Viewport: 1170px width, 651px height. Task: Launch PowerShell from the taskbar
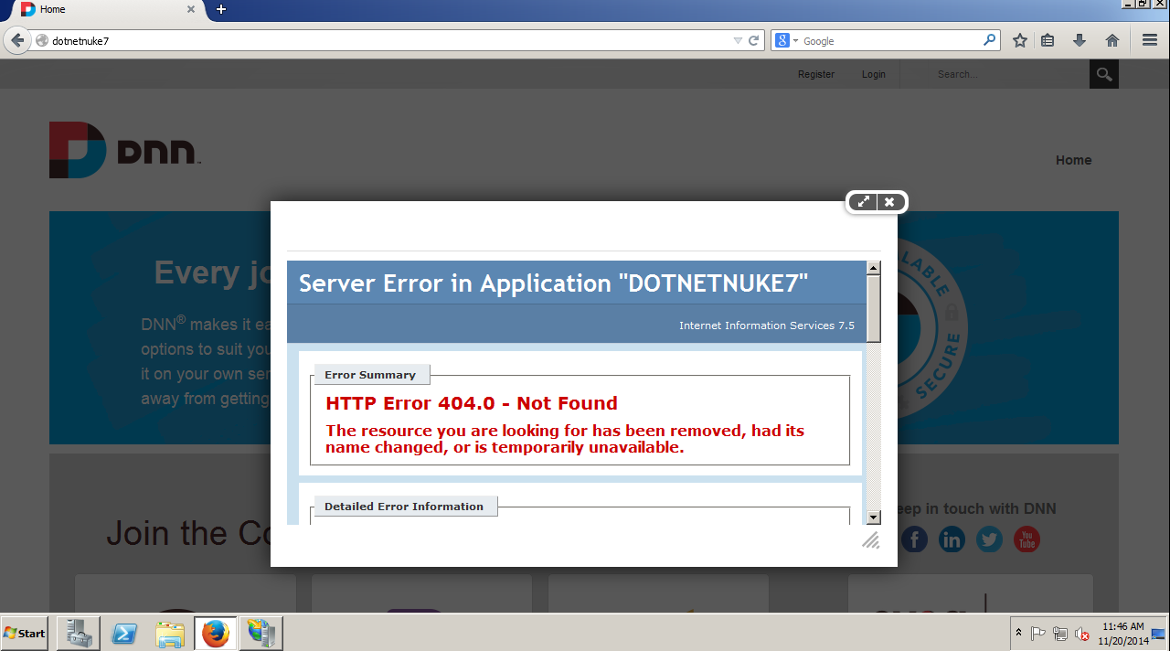coord(124,633)
